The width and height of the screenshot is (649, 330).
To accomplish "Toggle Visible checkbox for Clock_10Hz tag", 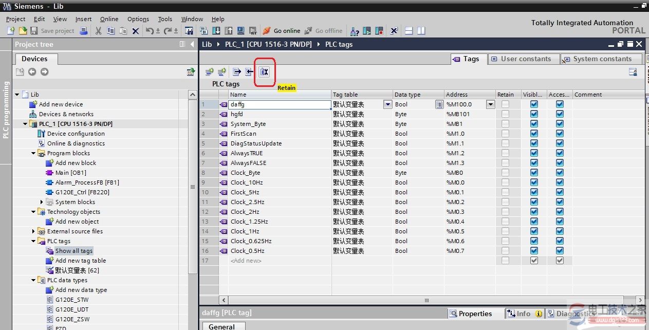I will [534, 182].
